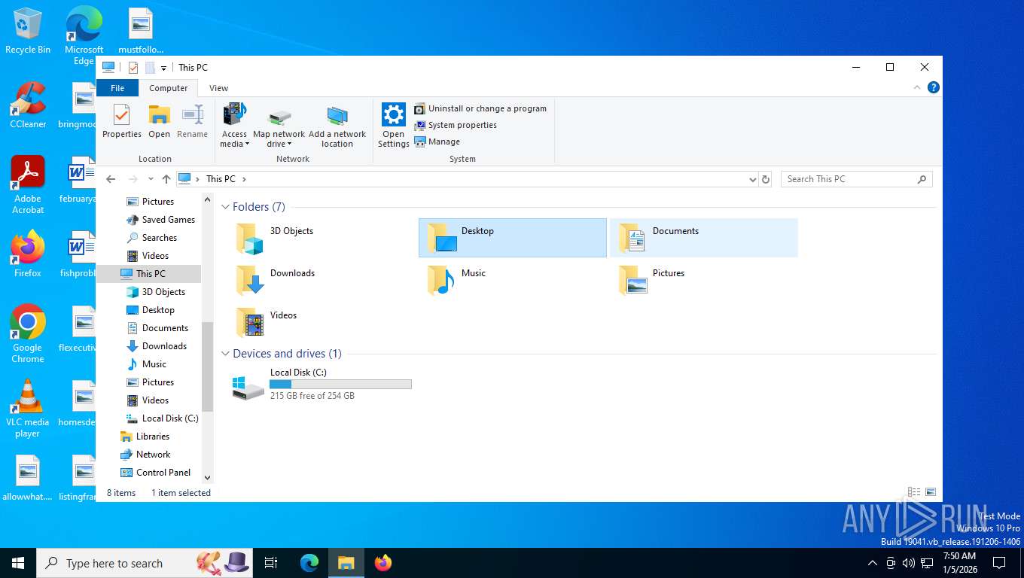Switch to the View ribbon tab
Viewport: 1024px width, 578px height.
coord(218,88)
